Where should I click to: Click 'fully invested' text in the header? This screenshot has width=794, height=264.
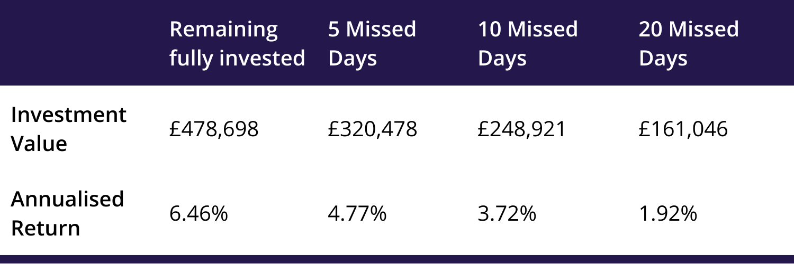pyautogui.click(x=237, y=58)
